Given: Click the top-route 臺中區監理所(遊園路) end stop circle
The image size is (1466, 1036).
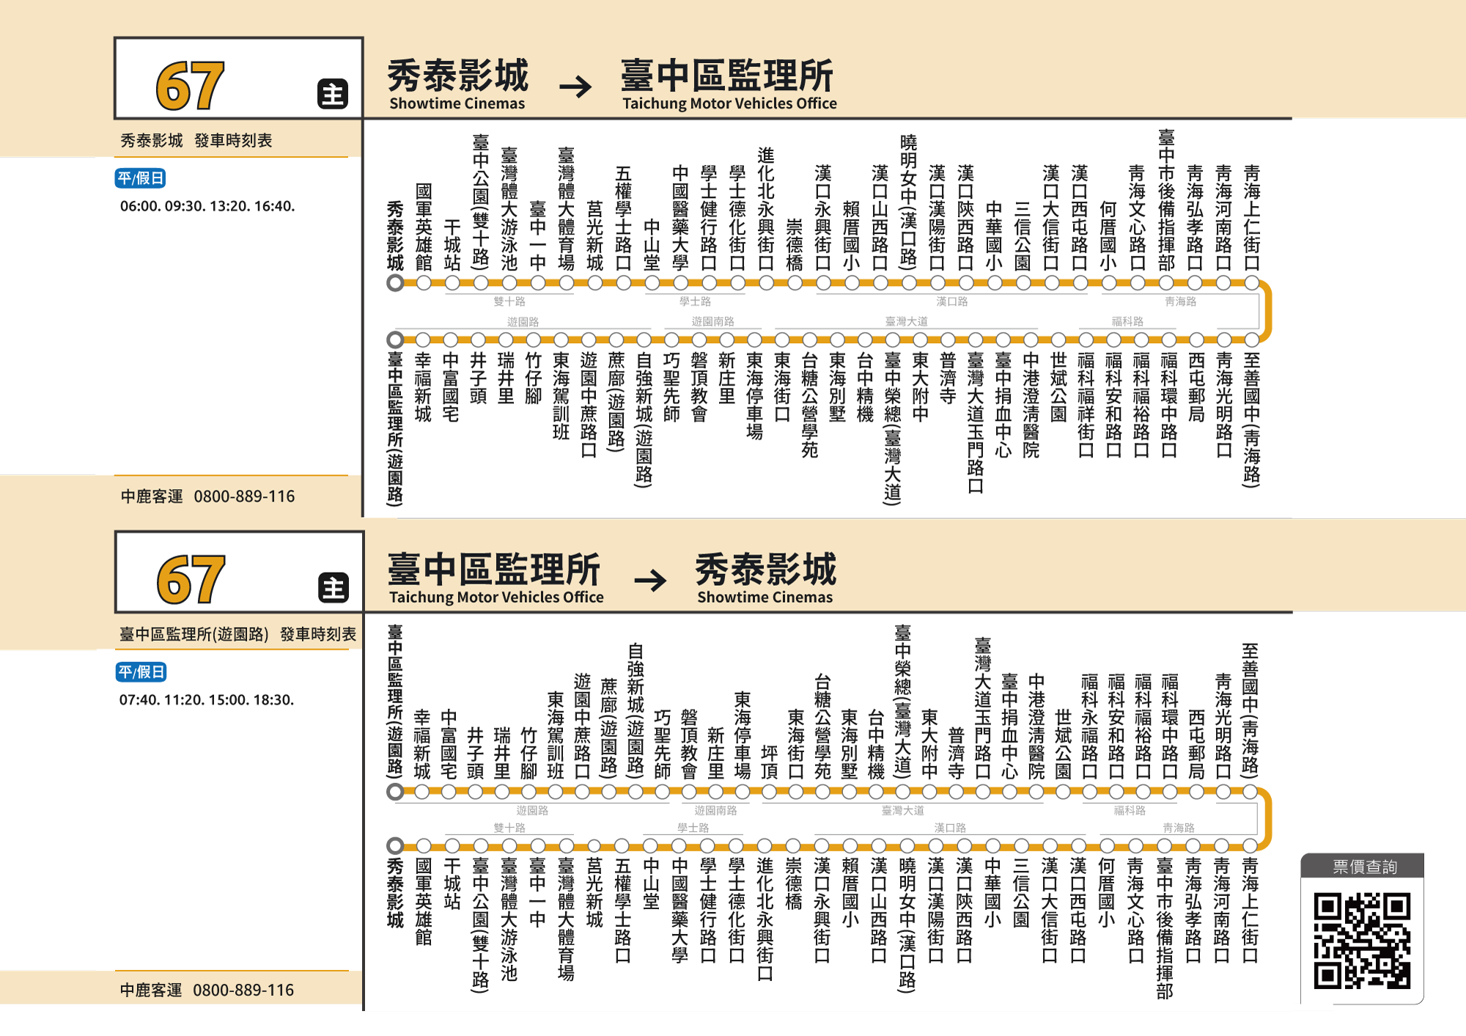Looking at the screenshot, I should [x=395, y=339].
